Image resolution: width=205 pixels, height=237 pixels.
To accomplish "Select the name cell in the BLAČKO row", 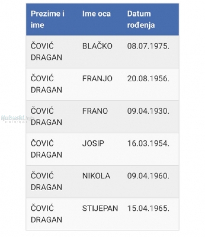I will 46,52.
